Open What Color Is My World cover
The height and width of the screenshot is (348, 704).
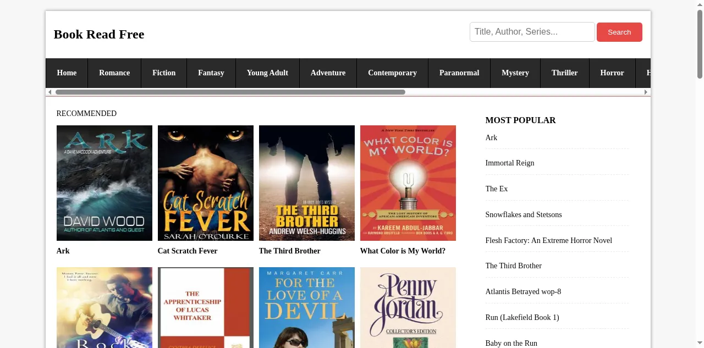point(408,183)
